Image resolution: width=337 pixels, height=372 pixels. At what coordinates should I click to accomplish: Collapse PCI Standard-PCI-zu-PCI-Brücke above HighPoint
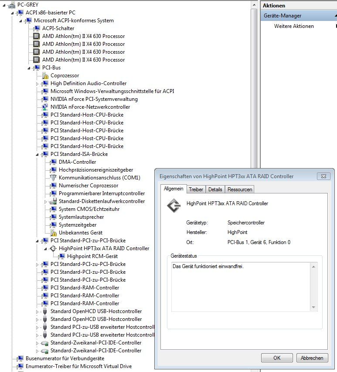click(x=37, y=241)
